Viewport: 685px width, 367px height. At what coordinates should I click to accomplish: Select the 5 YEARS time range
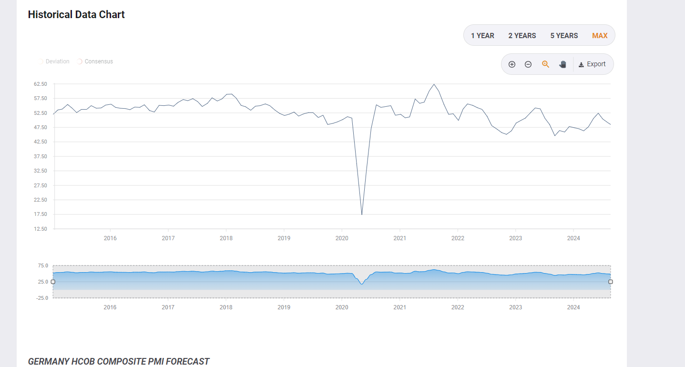point(564,35)
